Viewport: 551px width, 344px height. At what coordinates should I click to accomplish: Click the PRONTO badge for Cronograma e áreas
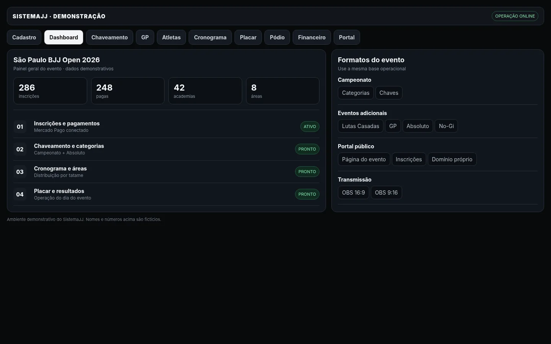(307, 172)
